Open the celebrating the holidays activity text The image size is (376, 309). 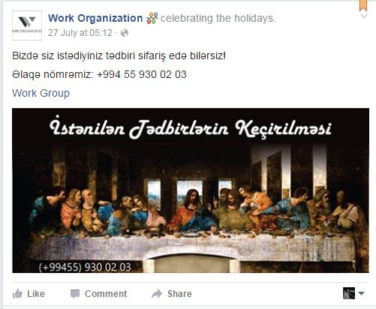pyautogui.click(x=218, y=18)
